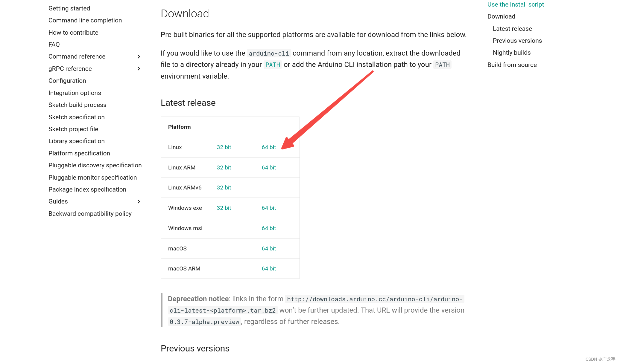Click macOS 64 bit download link

tap(269, 248)
